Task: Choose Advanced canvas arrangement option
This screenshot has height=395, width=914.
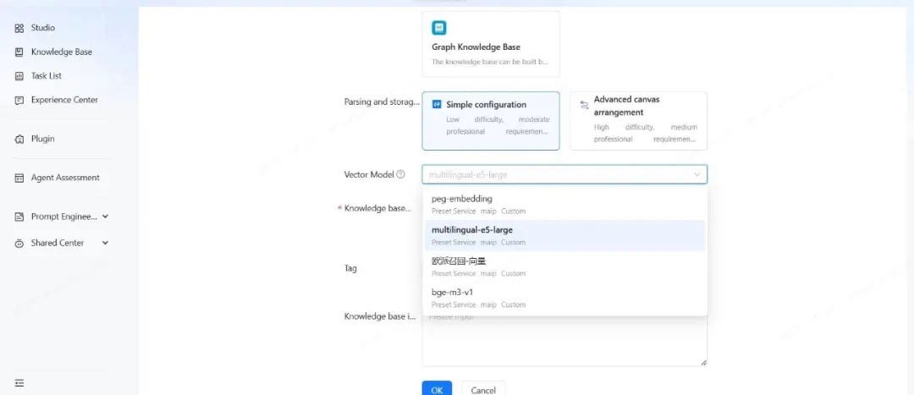Action: (638, 120)
